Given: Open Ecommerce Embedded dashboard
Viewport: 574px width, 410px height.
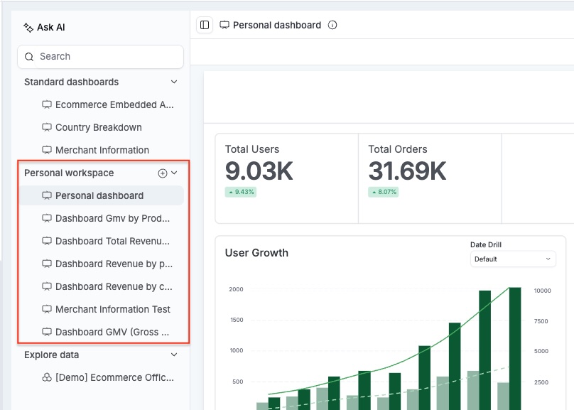Looking at the screenshot, I should coord(114,105).
